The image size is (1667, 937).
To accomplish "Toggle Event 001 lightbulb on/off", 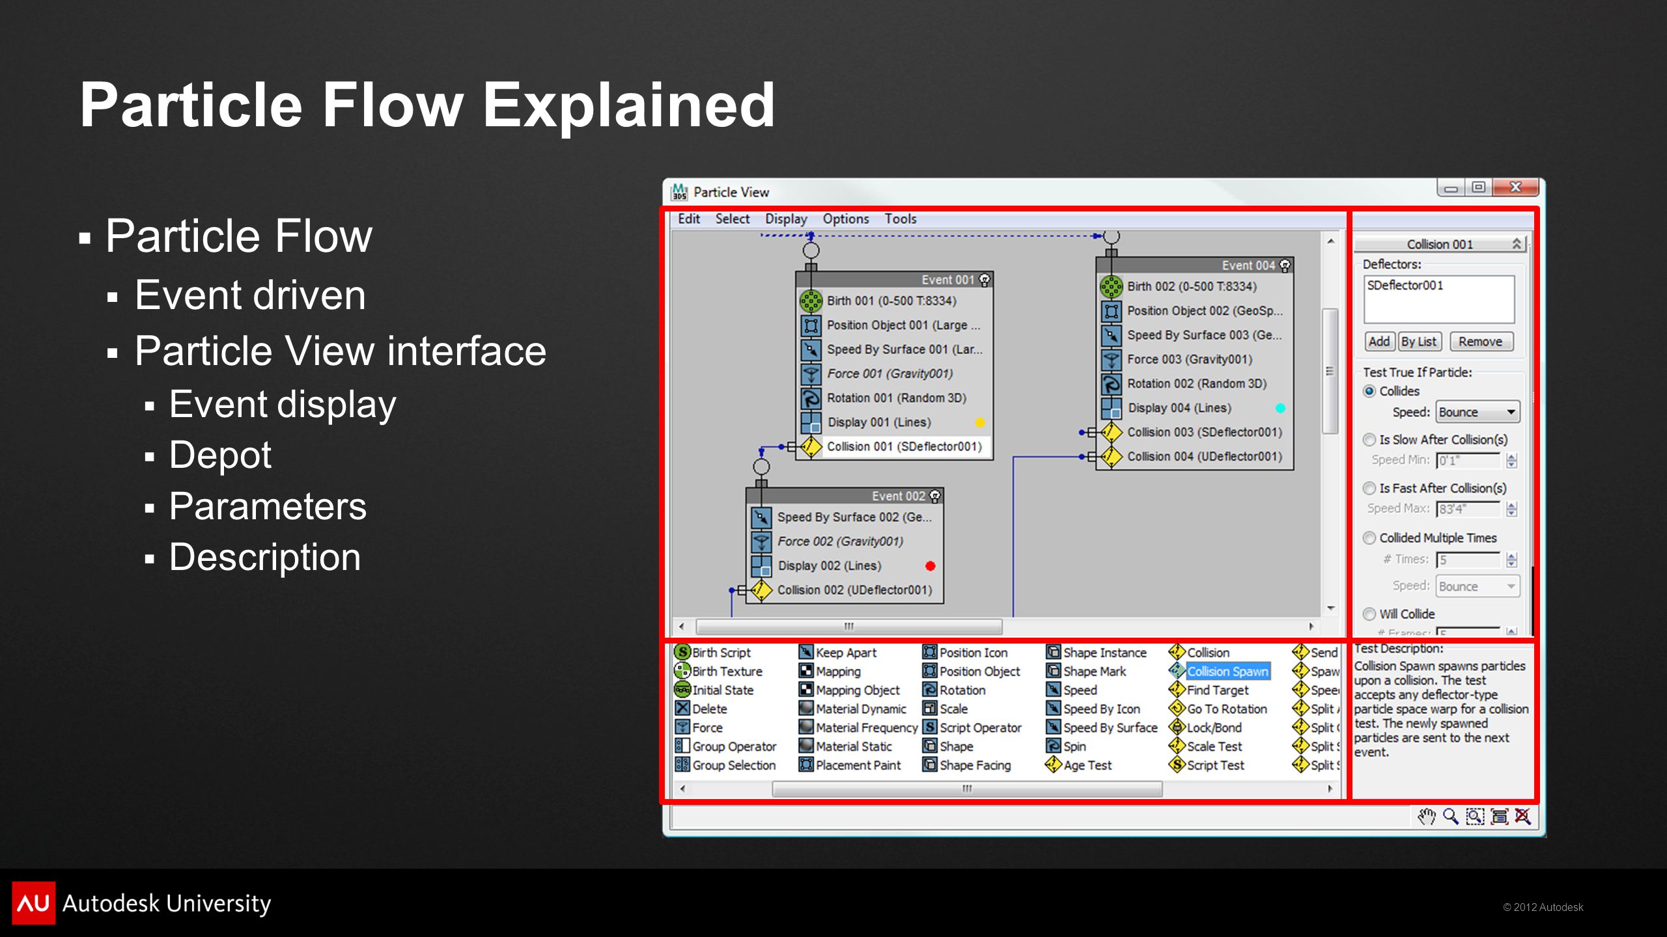I will click(x=985, y=280).
